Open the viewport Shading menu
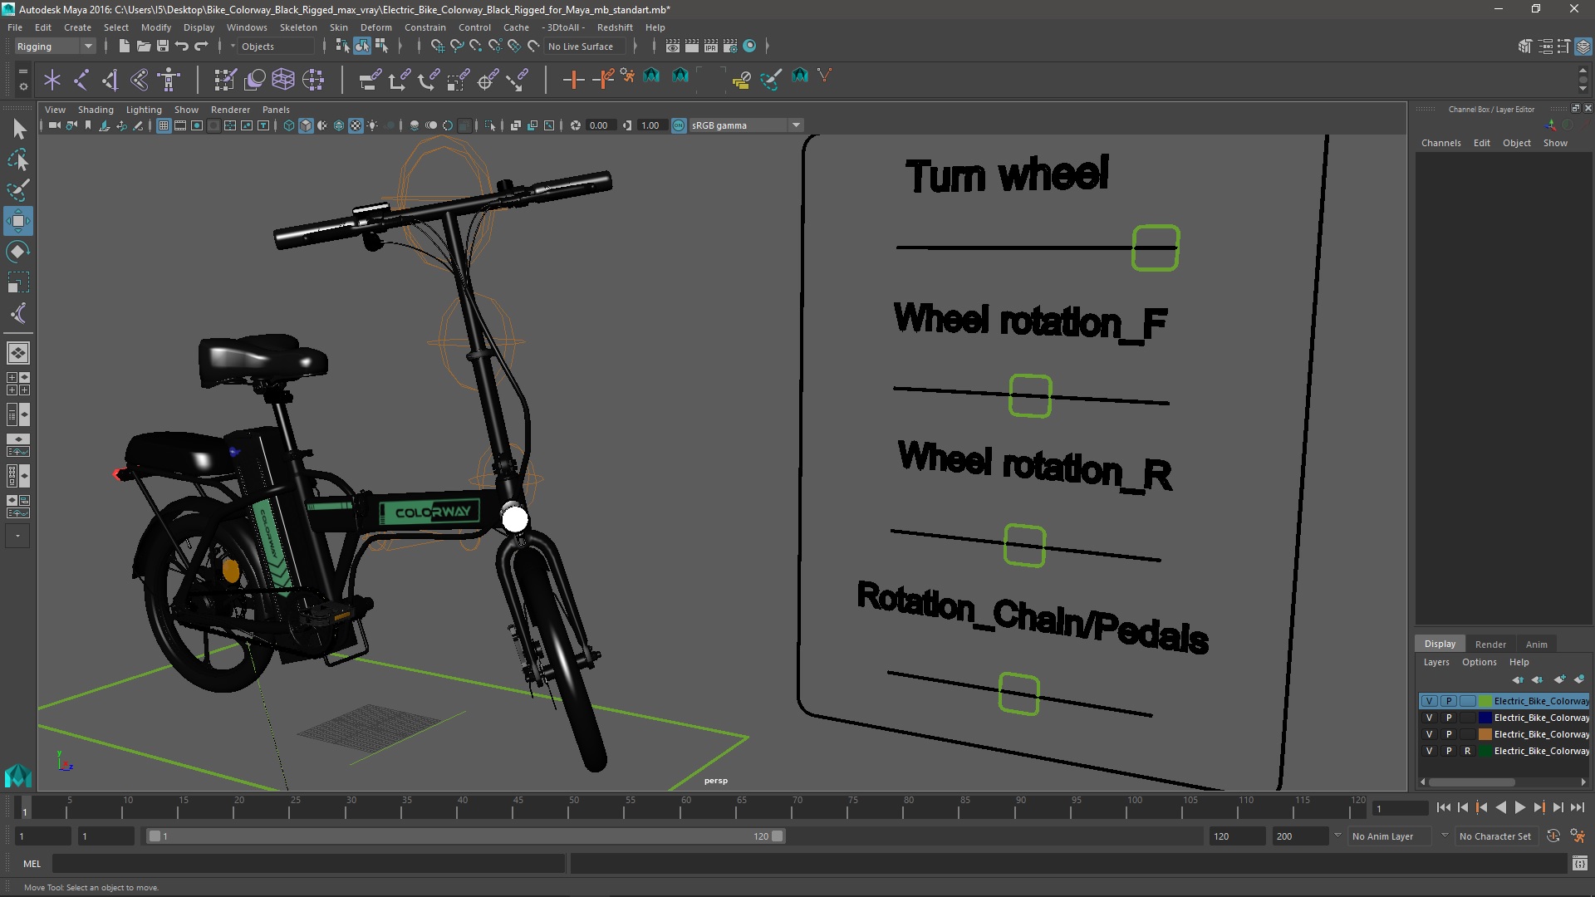 [96, 110]
